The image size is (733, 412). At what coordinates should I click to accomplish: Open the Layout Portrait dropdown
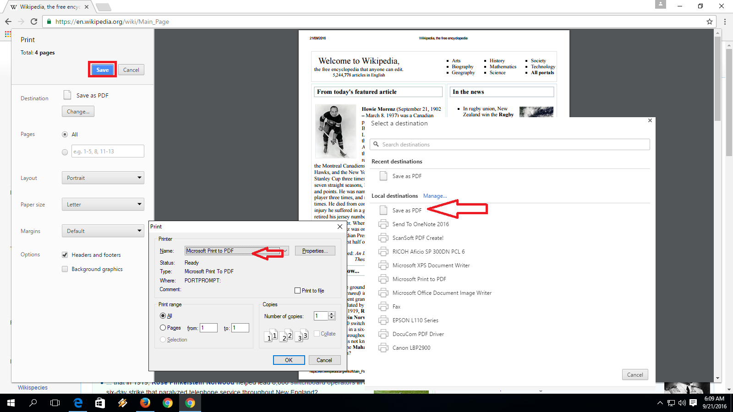(103, 178)
